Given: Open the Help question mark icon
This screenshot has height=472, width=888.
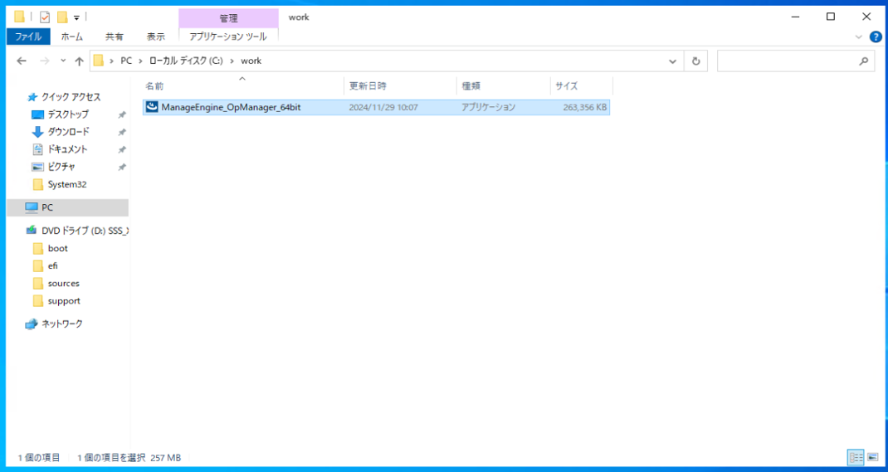Looking at the screenshot, I should pyautogui.click(x=876, y=36).
